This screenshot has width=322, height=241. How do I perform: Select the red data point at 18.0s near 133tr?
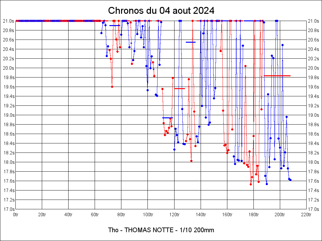point(191,161)
